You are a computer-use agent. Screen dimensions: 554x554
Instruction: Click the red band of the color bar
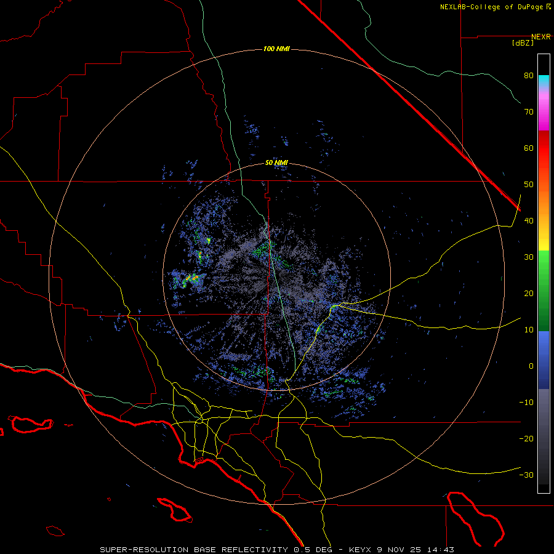(x=544, y=148)
